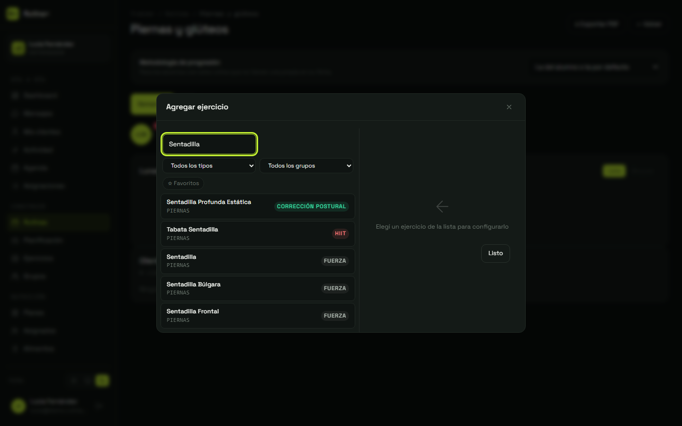Click the HIIT badge
The image size is (682, 426).
click(340, 233)
